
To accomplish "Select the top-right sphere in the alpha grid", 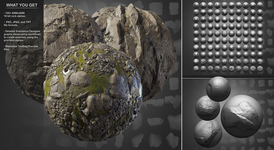I will click(x=260, y=5).
